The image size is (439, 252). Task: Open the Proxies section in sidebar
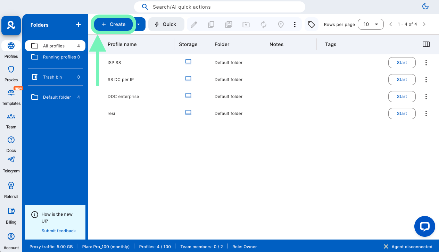click(x=11, y=73)
